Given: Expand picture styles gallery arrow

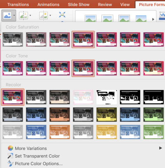Looking at the screenshot, I should [x=153, y=19].
